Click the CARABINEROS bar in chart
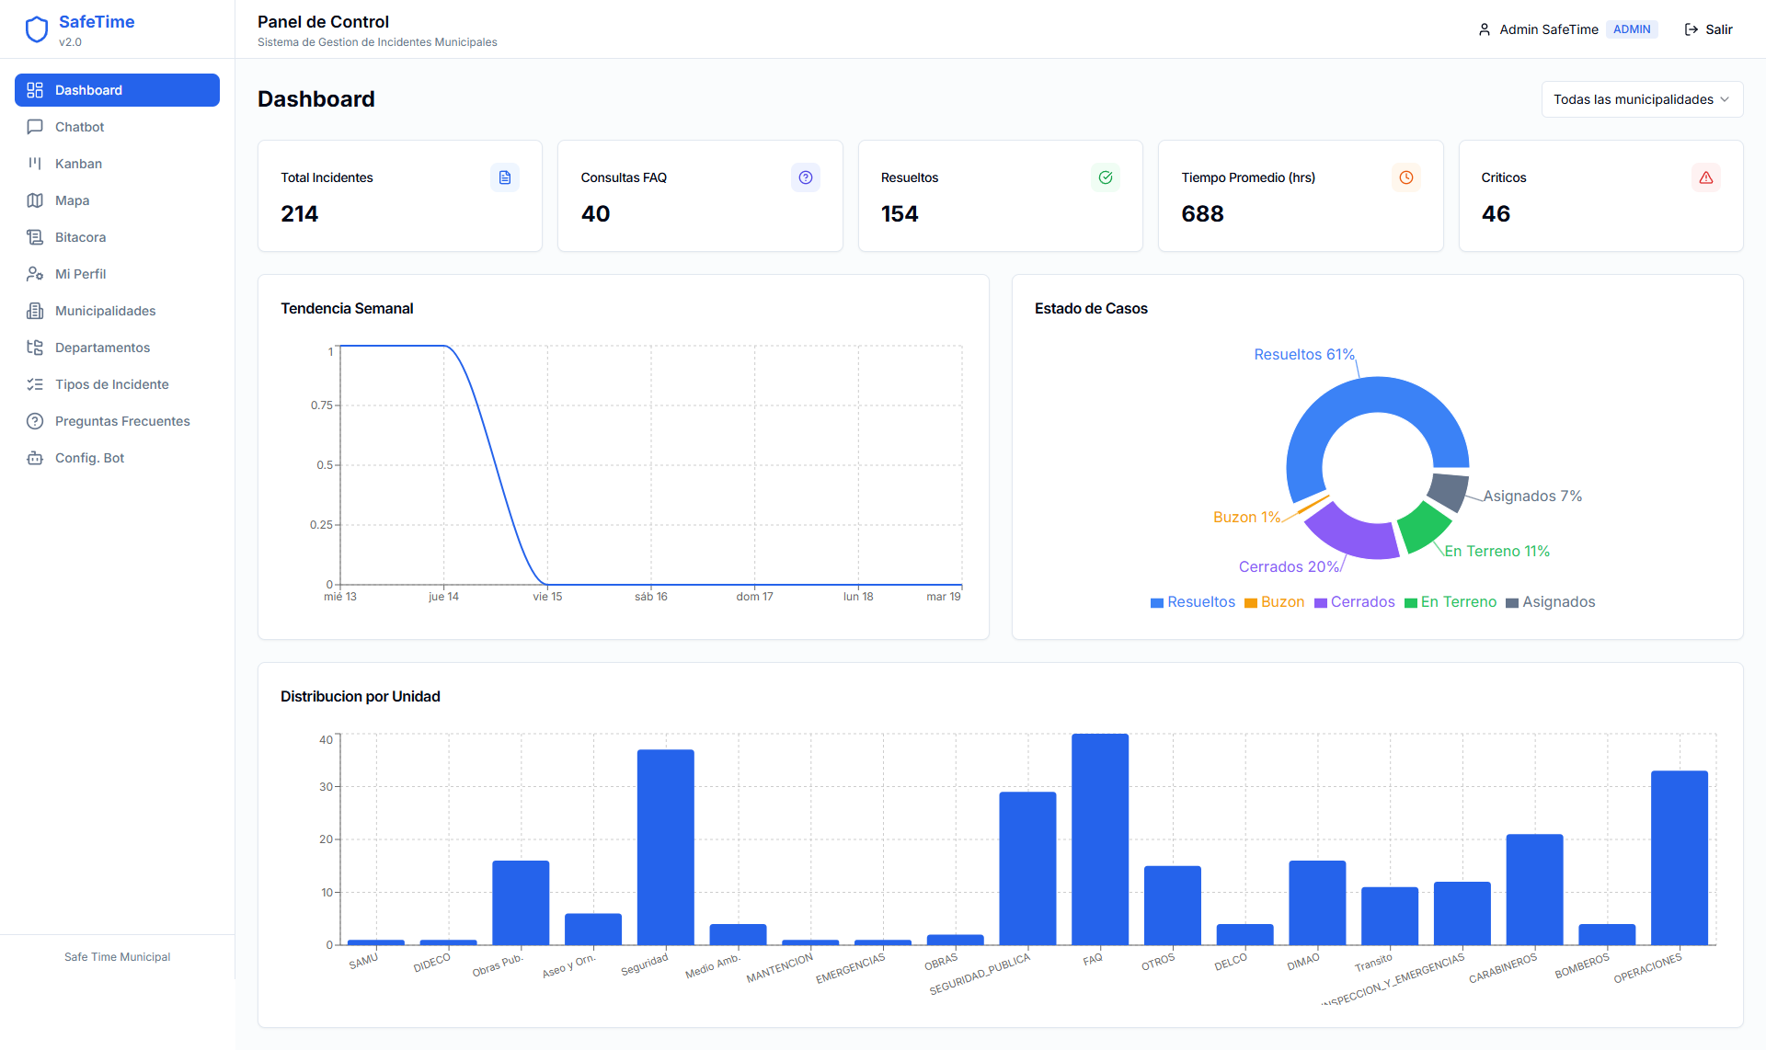The image size is (1766, 1050). pos(1534,889)
